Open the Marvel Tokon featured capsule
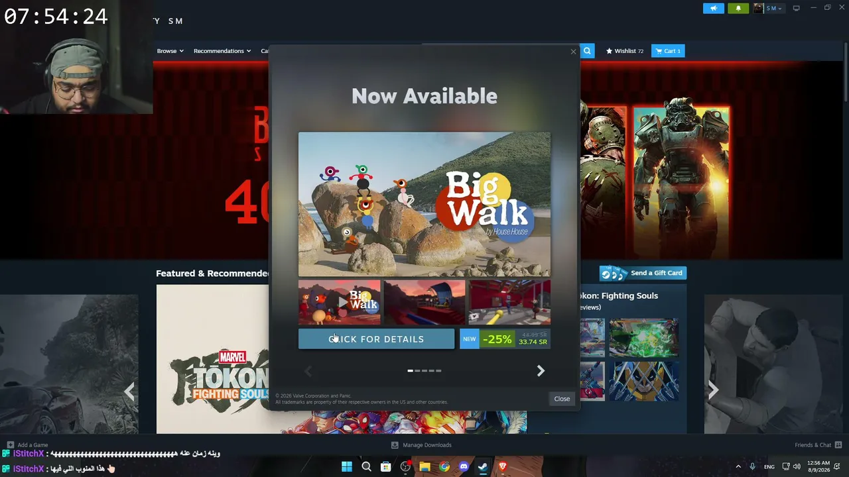Viewport: 849px width, 477px height. (x=213, y=359)
